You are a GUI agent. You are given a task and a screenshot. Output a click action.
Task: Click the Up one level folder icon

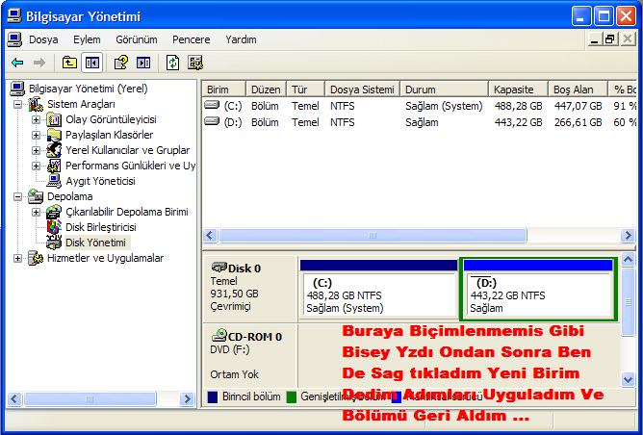click(69, 63)
